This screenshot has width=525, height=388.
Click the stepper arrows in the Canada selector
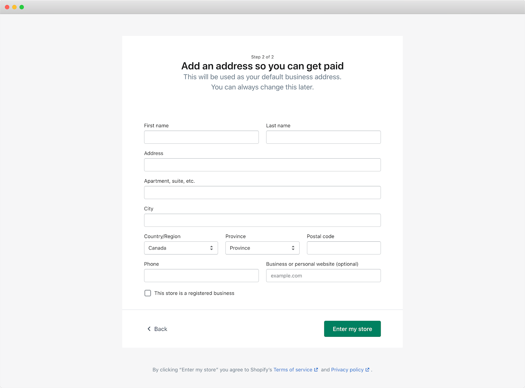coord(211,248)
